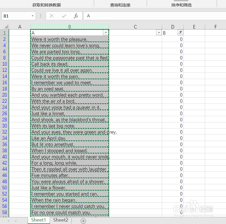Select row 1 header
Screen dimensions: 226x224
tap(5, 33)
